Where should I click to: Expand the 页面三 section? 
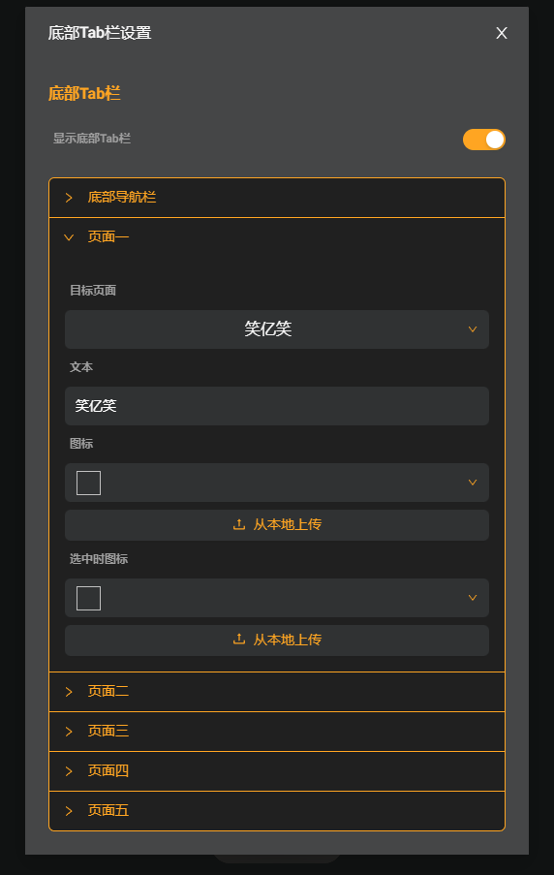[x=277, y=732]
